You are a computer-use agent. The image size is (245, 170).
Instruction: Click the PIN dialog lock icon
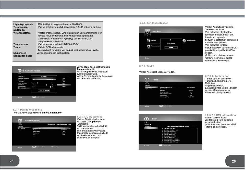click(x=171, y=40)
